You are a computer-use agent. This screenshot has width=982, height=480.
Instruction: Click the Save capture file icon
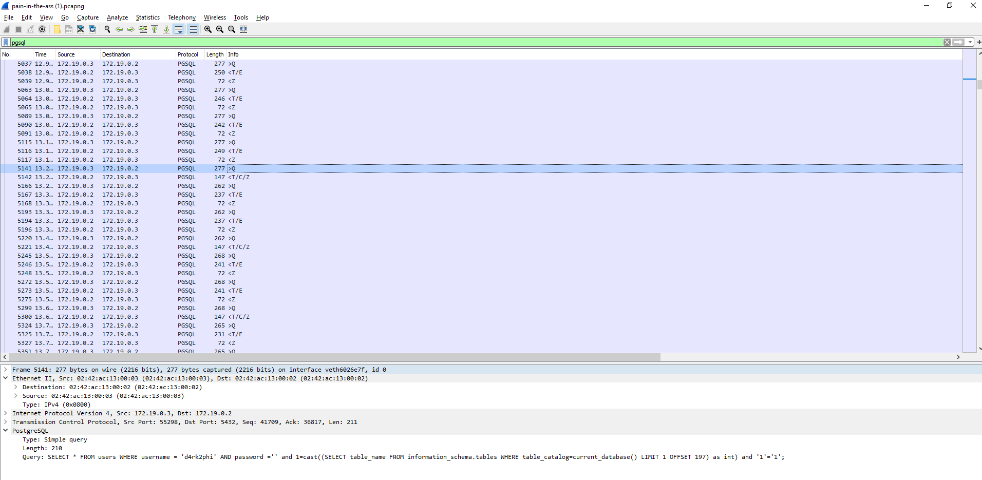coord(69,29)
